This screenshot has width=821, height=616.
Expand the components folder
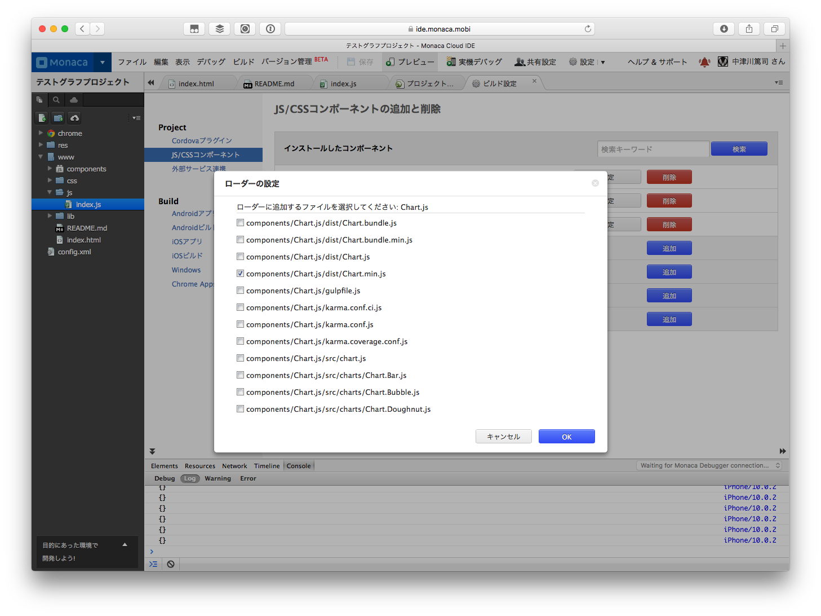(50, 168)
